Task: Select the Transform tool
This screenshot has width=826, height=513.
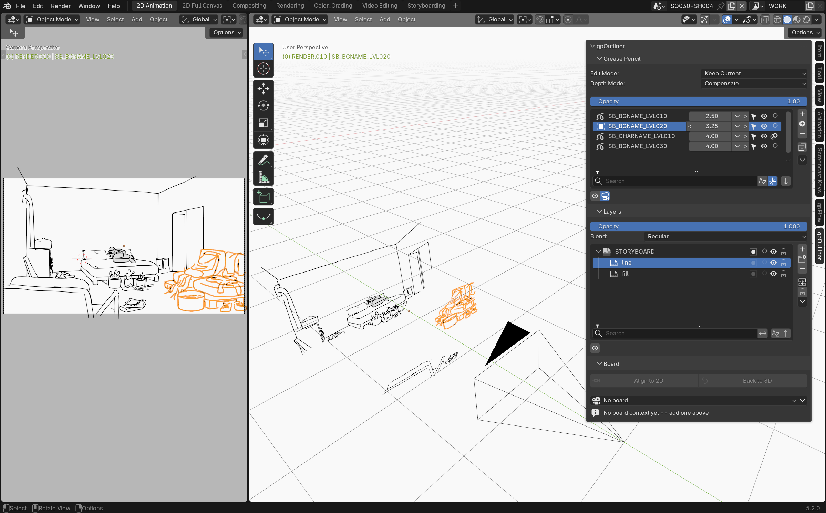Action: (263, 140)
